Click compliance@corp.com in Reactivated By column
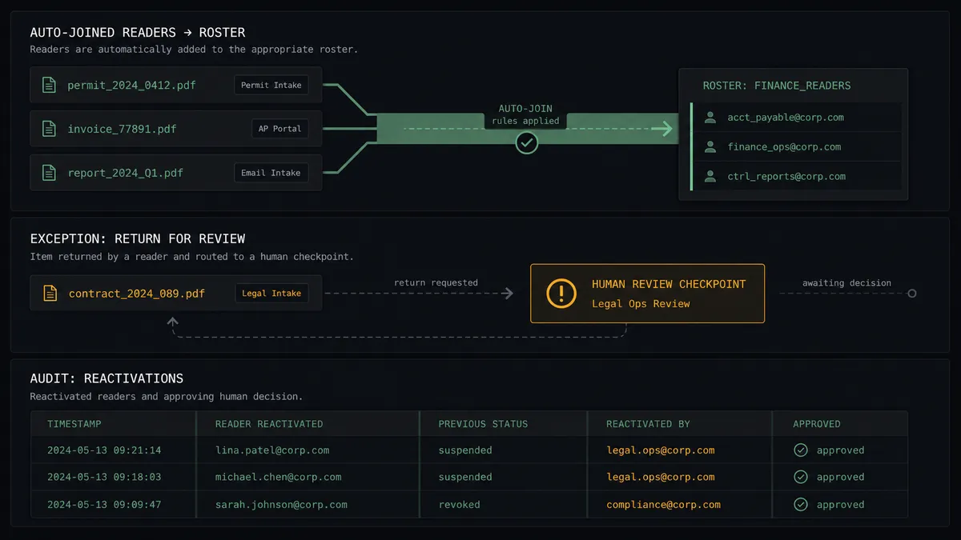The width and height of the screenshot is (961, 540). tap(663, 505)
